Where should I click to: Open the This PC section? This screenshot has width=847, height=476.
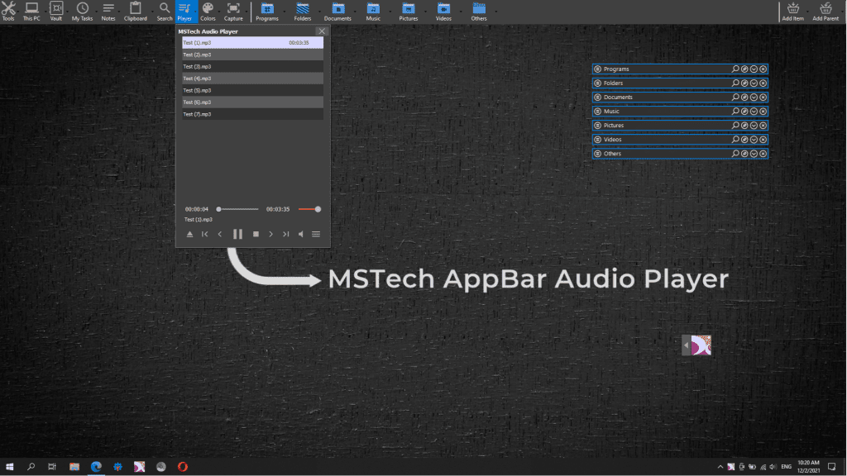(x=31, y=11)
